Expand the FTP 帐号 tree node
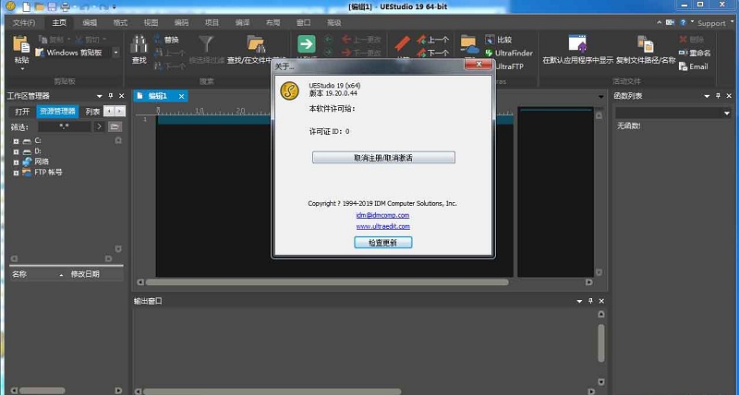The height and width of the screenshot is (395, 739). (16, 173)
